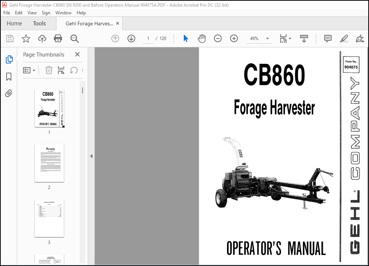Click the 49% zoom value field
The width and height of the screenshot is (369, 266).
pyautogui.click(x=254, y=39)
